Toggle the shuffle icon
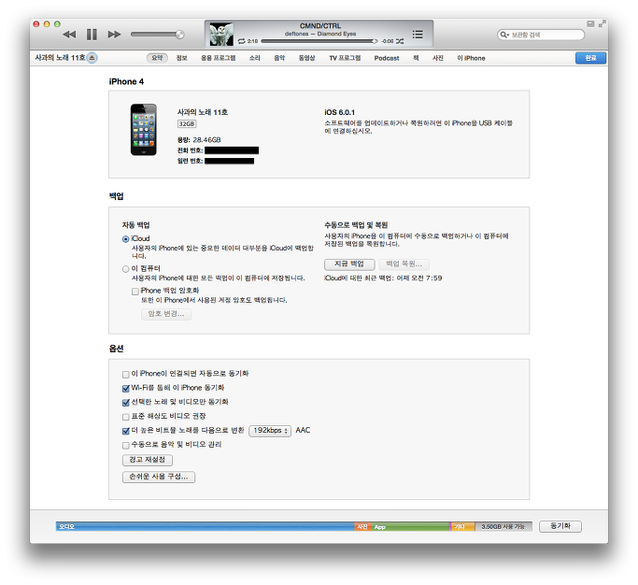 [400, 41]
